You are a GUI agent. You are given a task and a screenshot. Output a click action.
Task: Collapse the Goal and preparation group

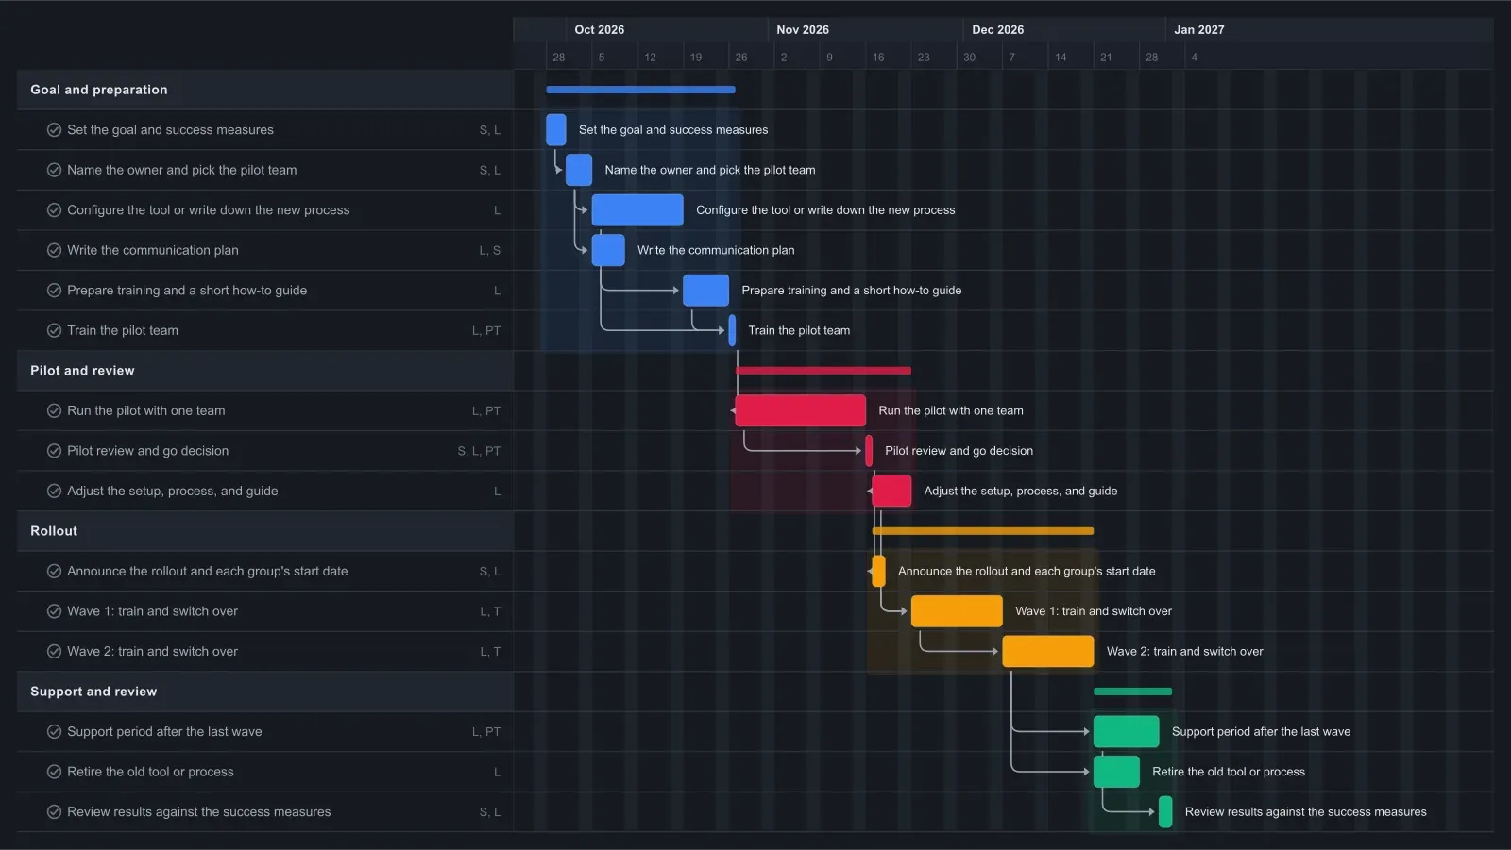(x=265, y=90)
